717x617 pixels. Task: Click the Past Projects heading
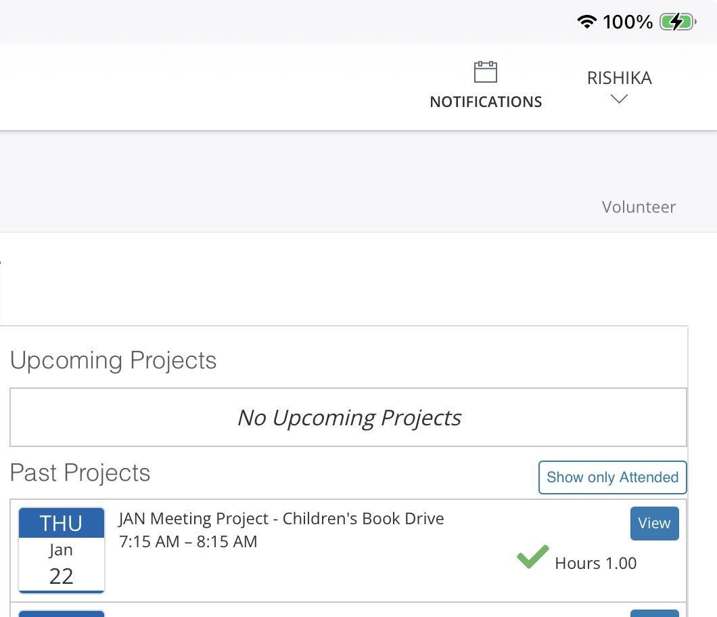point(80,473)
